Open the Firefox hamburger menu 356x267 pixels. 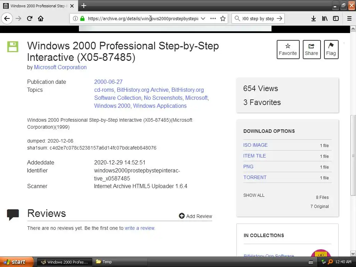[349, 18]
